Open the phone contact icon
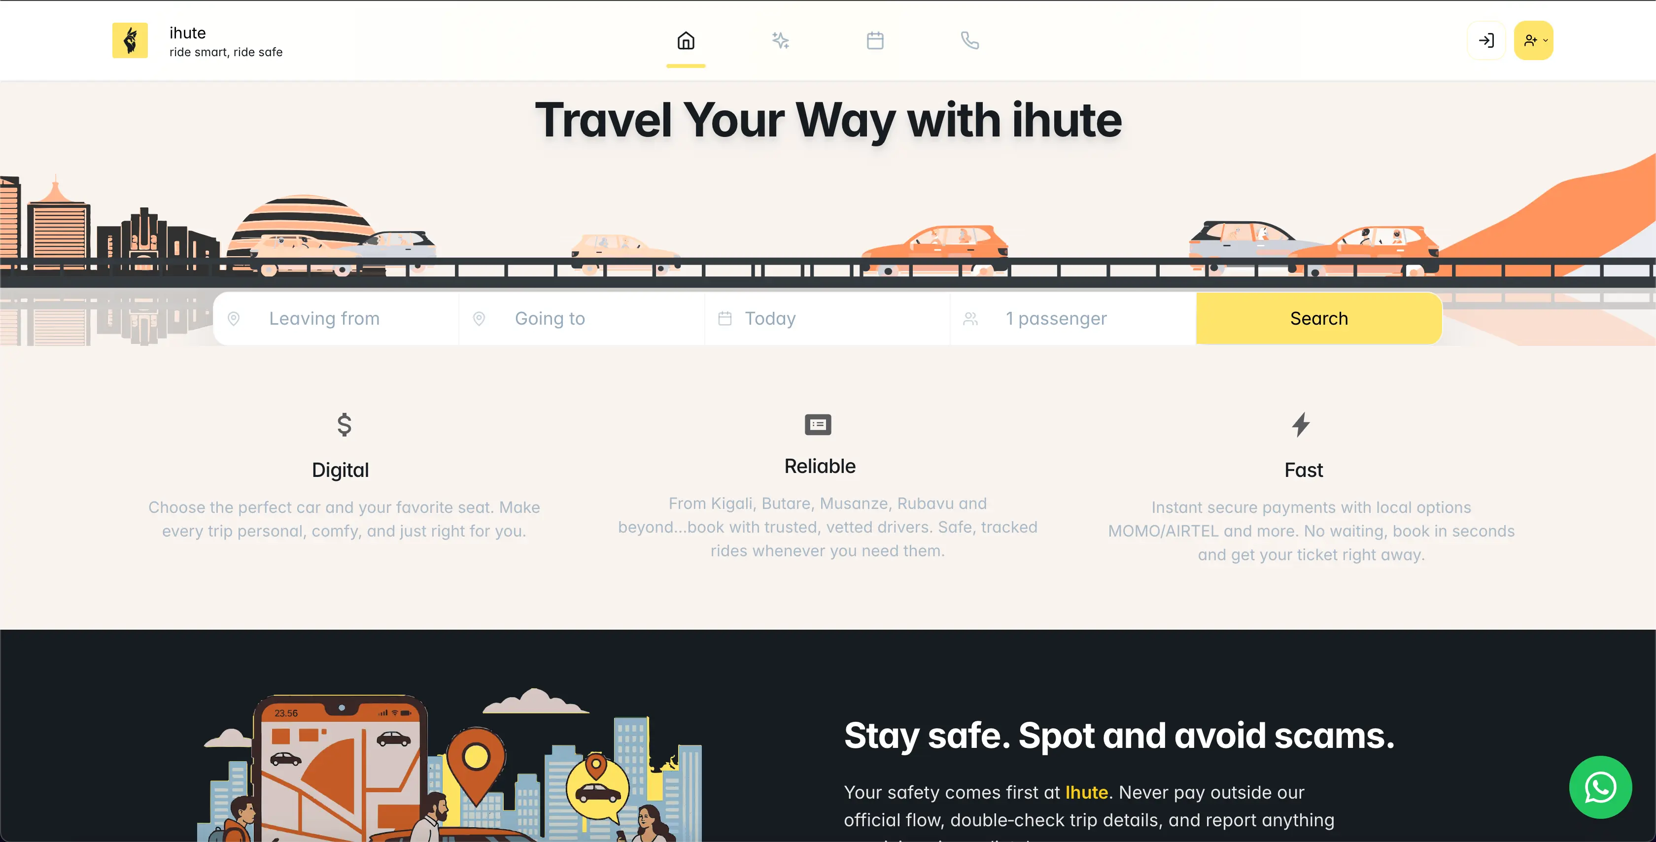 pyautogui.click(x=969, y=40)
